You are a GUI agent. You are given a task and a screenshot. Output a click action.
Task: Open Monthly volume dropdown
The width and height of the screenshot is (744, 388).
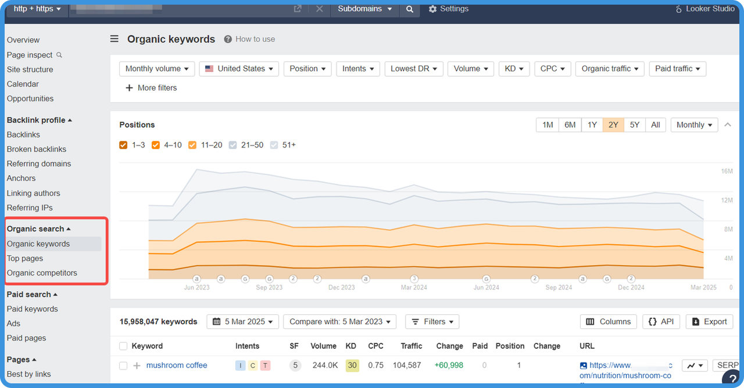coord(157,68)
